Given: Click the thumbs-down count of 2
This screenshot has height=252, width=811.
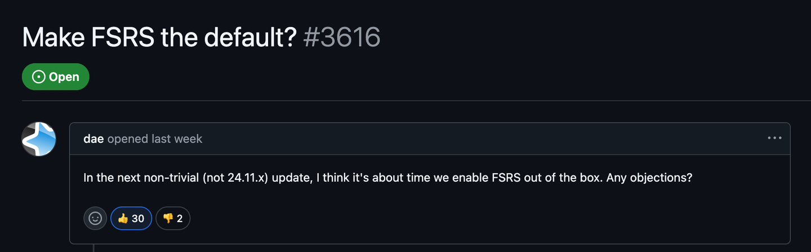Looking at the screenshot, I should (180, 218).
